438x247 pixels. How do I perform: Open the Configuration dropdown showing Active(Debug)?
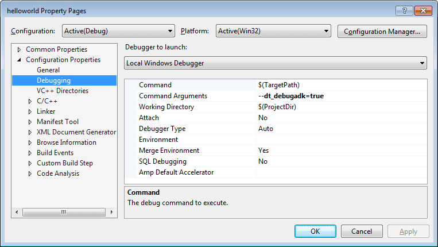[118, 31]
